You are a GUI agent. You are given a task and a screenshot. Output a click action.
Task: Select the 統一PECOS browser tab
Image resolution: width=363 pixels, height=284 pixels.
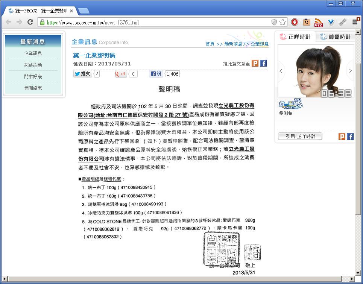click(41, 11)
